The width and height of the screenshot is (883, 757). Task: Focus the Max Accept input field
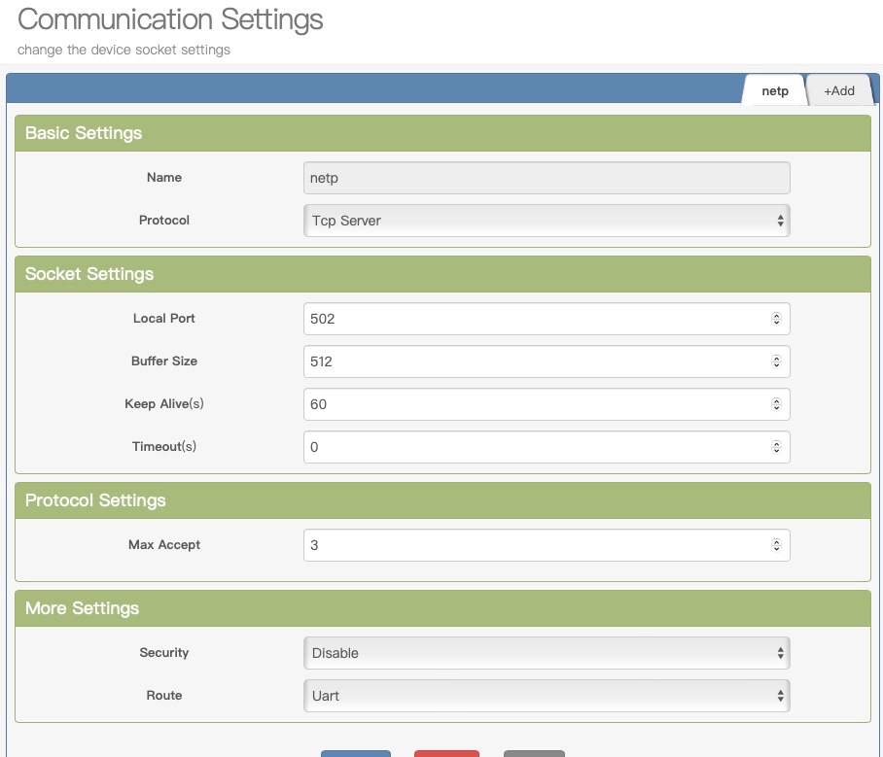535,545
